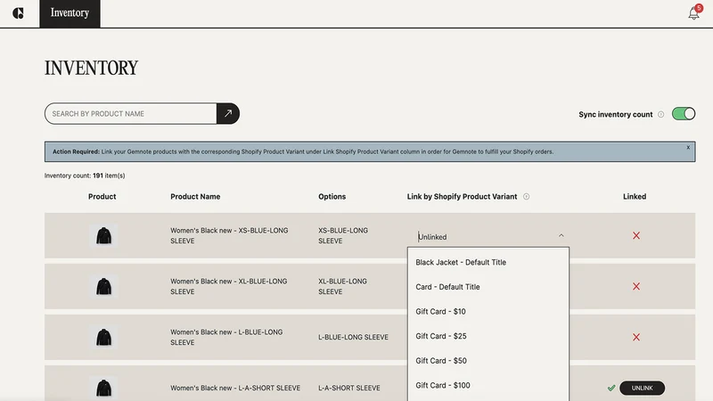This screenshot has height=401, width=713.
Task: Submit search with arrow button
Action: tap(228, 113)
